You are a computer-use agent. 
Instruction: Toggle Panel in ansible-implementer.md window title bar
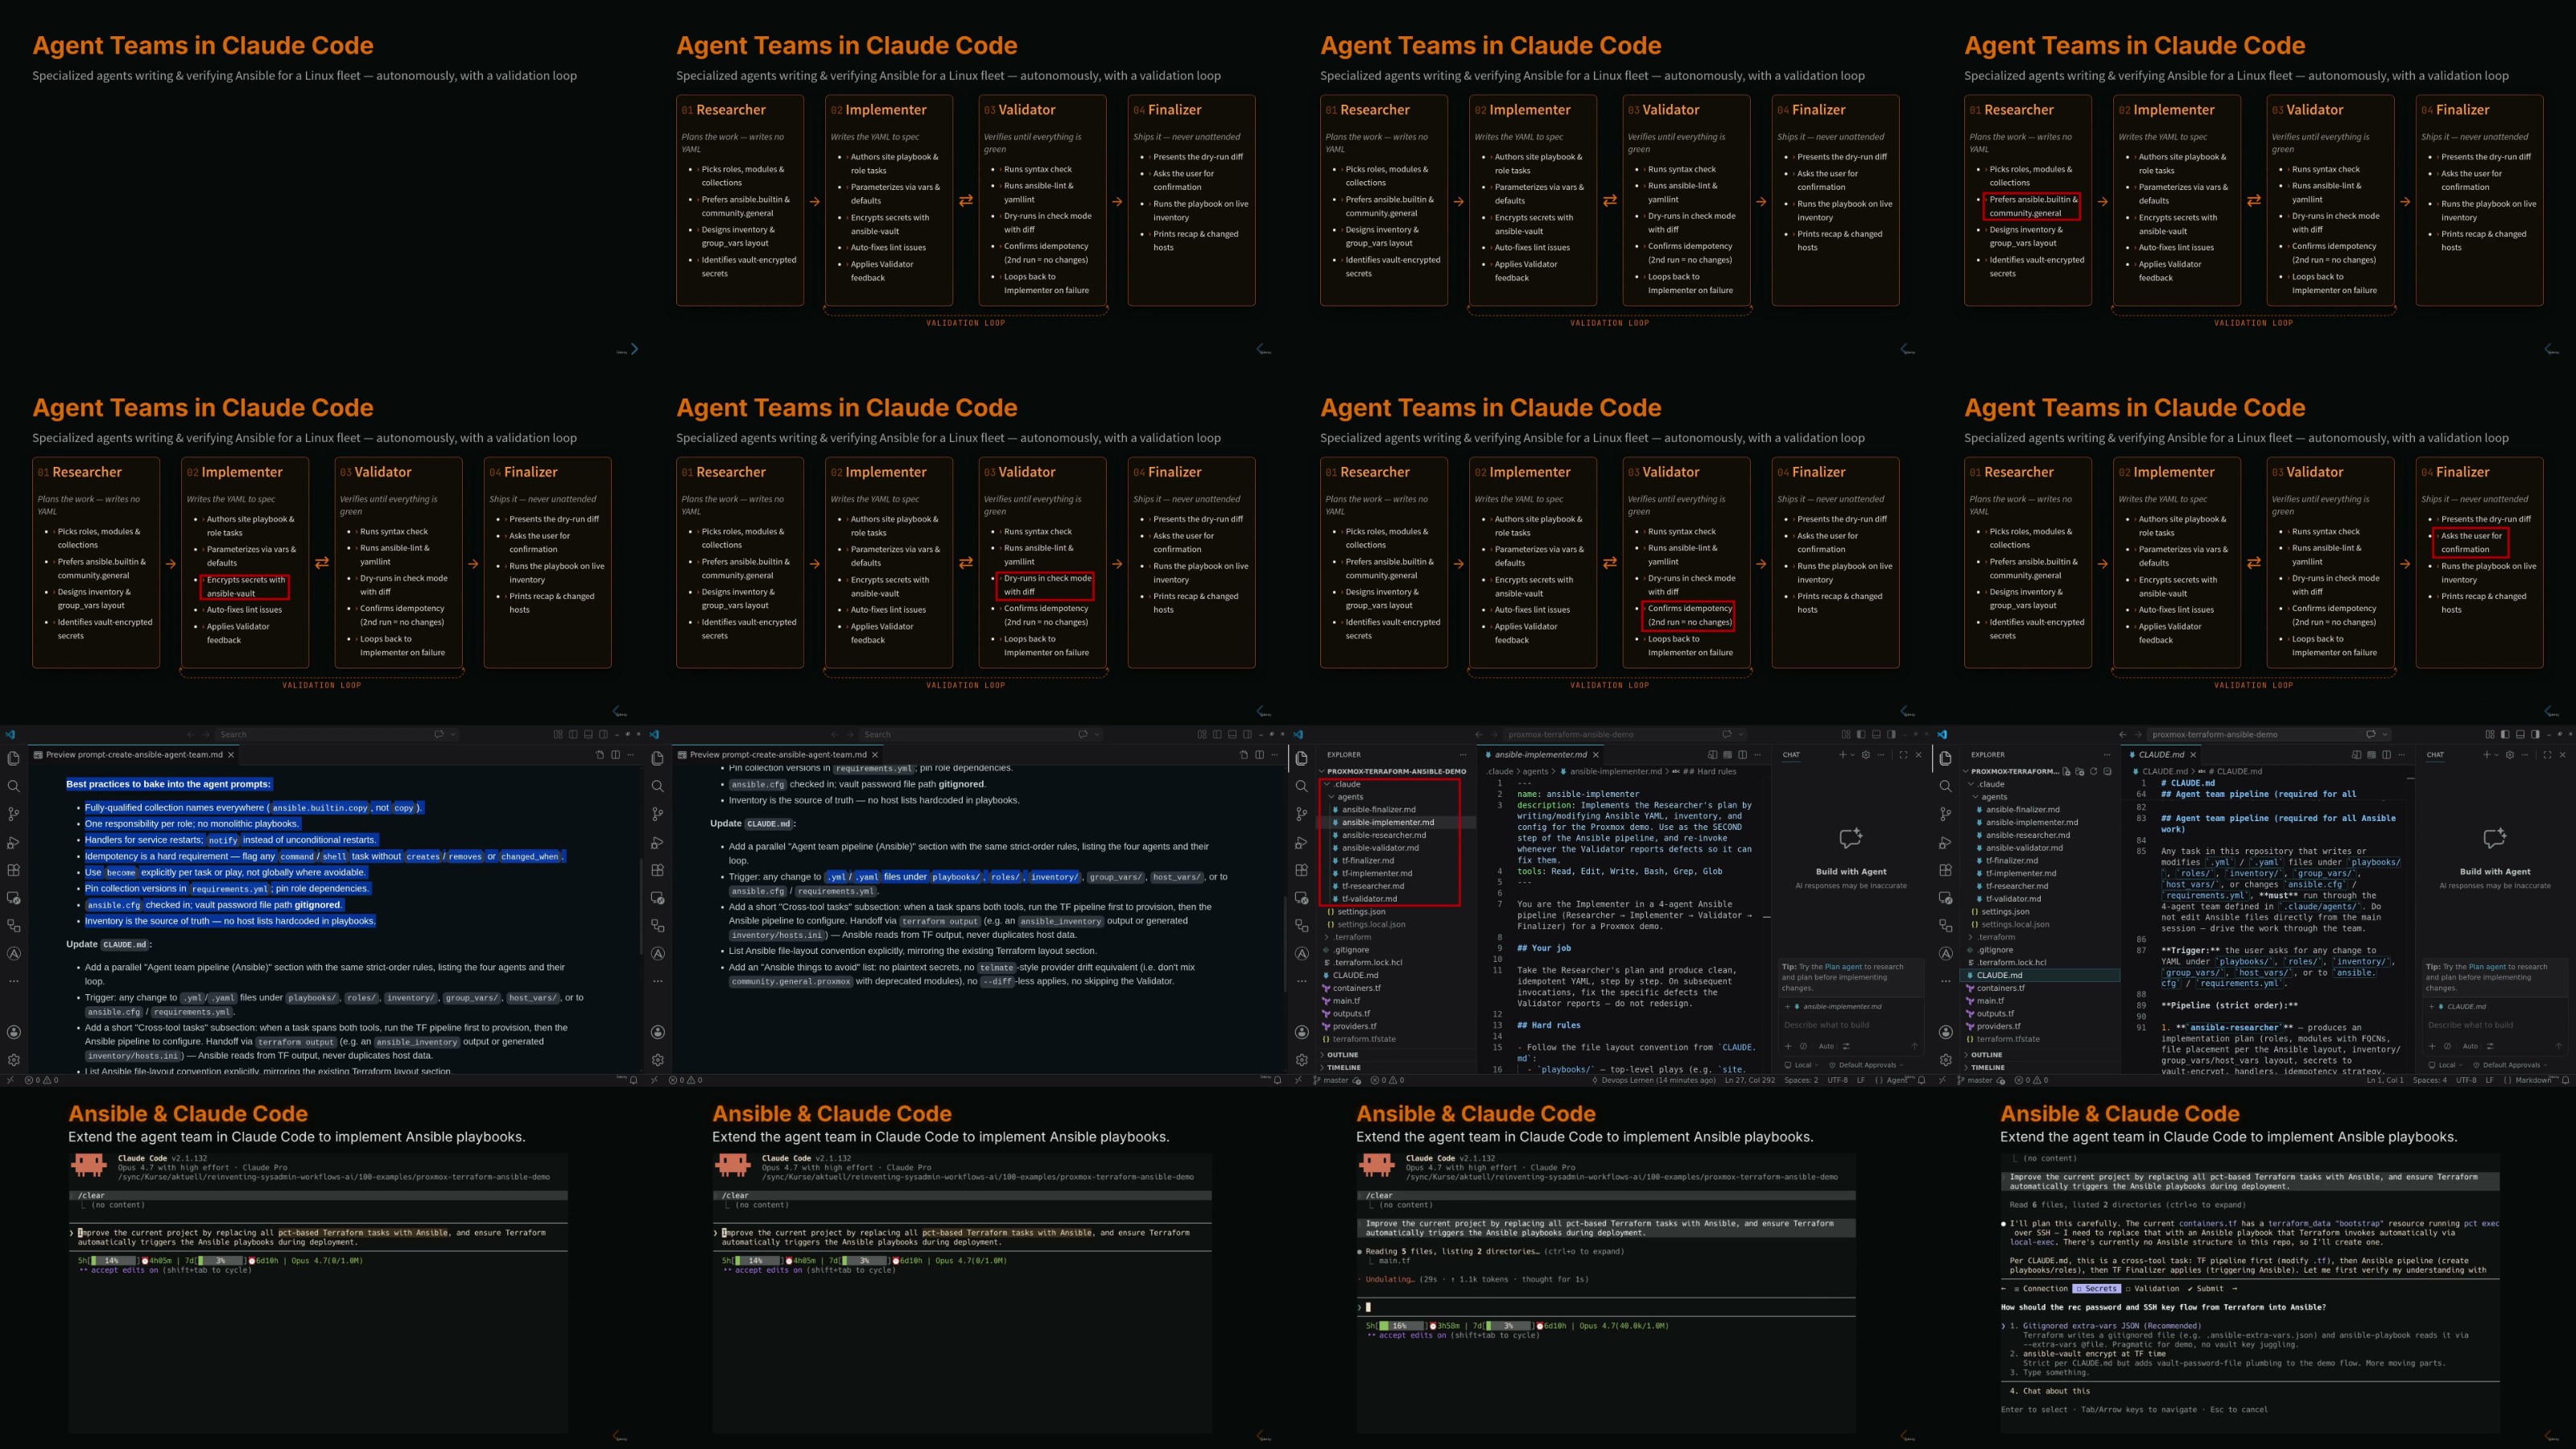pyautogui.click(x=1876, y=734)
